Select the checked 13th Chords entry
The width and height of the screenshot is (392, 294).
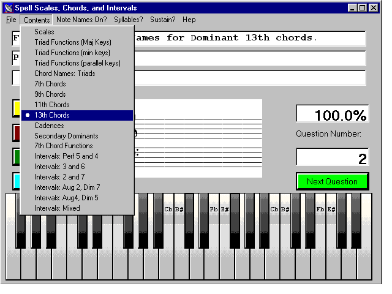(x=77, y=115)
